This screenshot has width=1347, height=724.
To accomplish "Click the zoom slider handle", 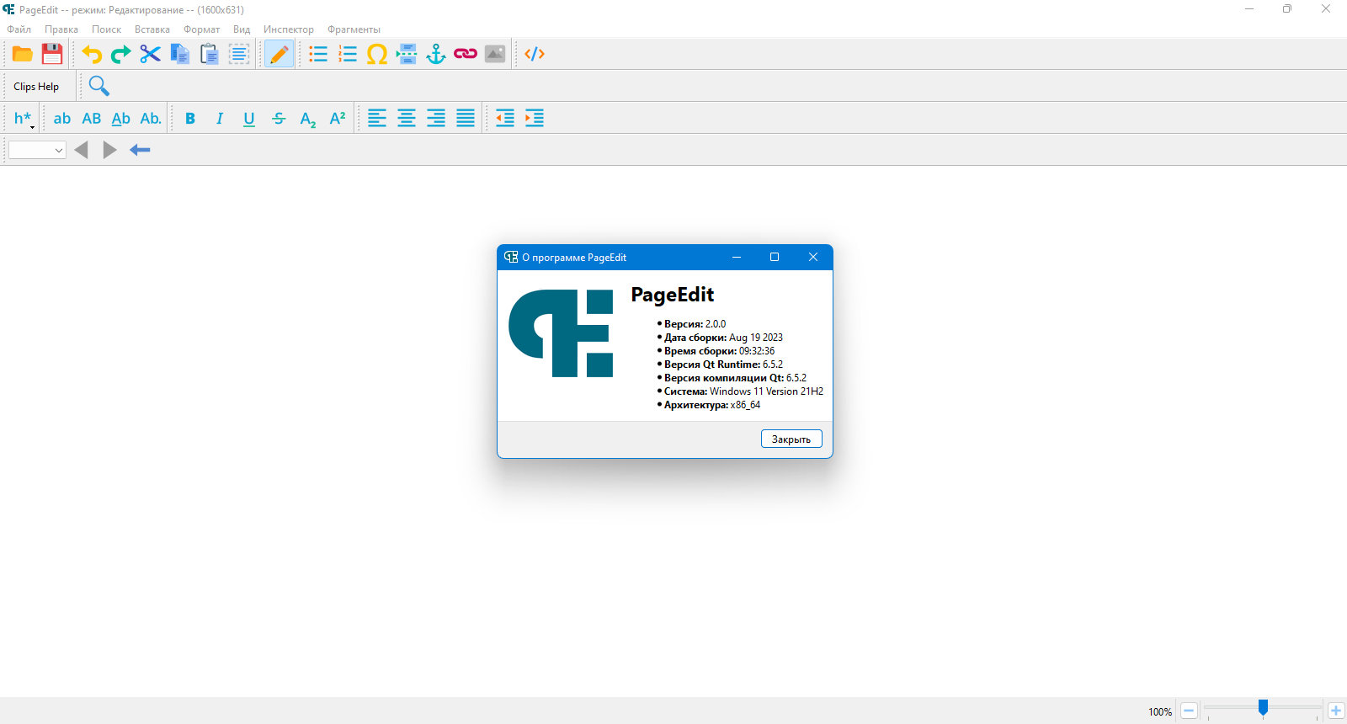I will [x=1263, y=708].
